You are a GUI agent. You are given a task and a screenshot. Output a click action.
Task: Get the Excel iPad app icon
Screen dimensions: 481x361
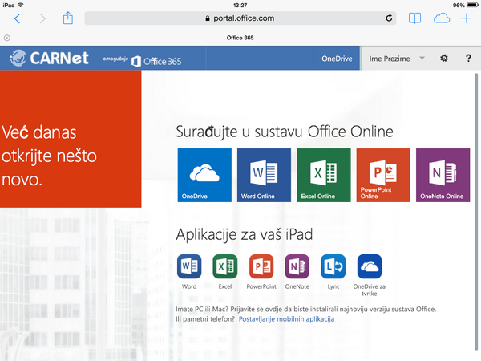tap(225, 266)
